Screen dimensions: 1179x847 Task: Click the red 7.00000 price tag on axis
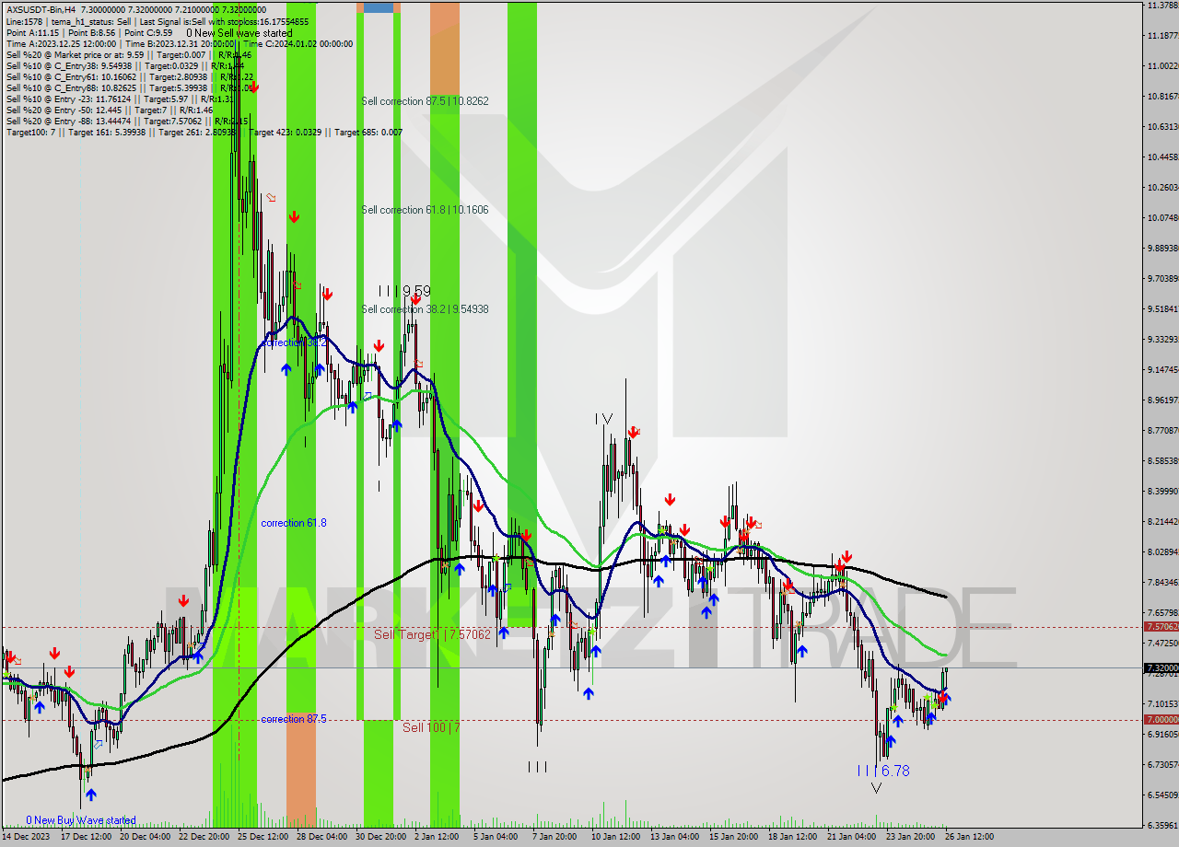[1159, 720]
